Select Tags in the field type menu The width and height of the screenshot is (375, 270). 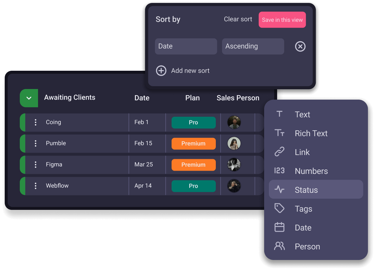303,208
